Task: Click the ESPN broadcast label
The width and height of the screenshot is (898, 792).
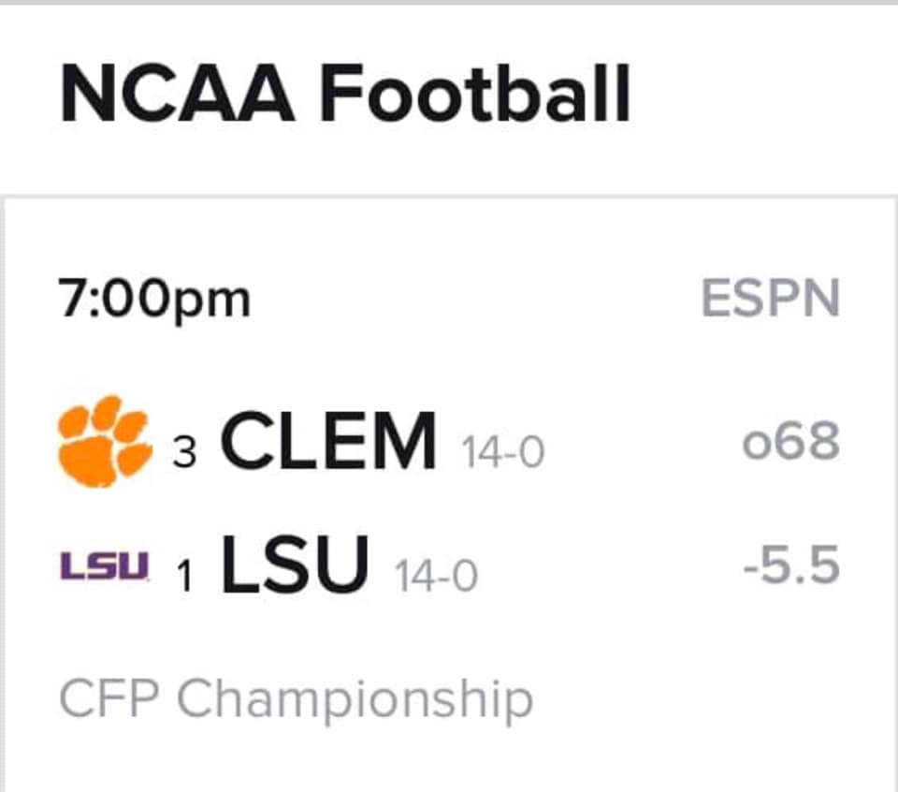Action: pyautogui.click(x=770, y=298)
